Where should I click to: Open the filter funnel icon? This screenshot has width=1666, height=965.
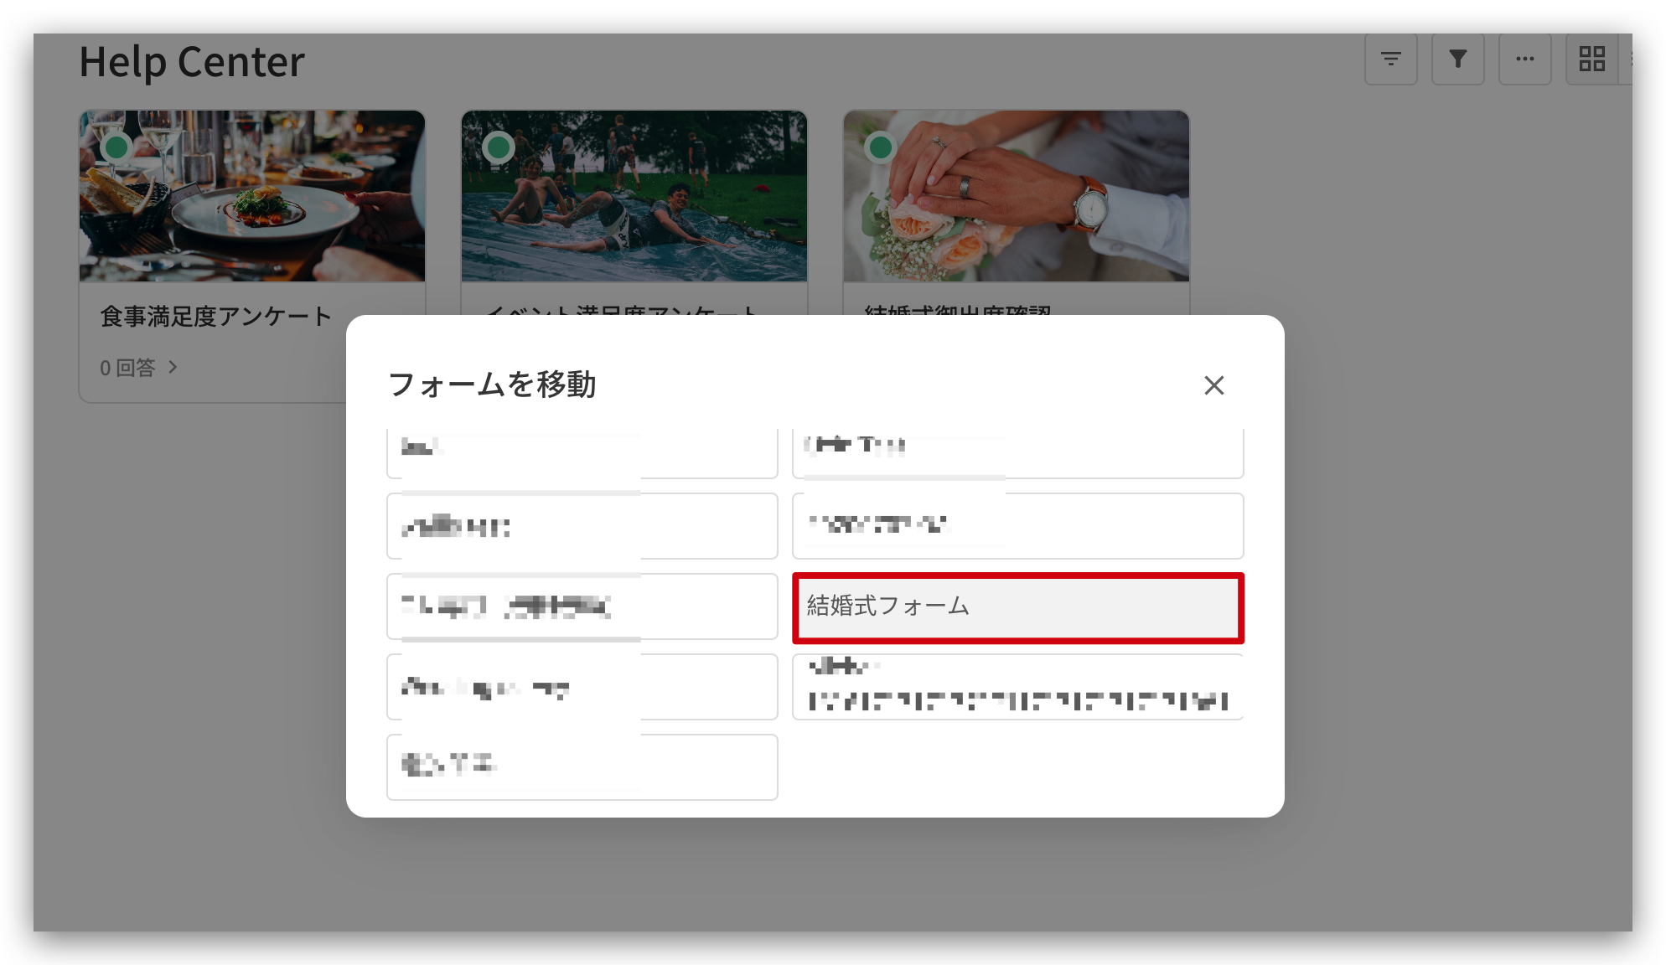point(1457,59)
